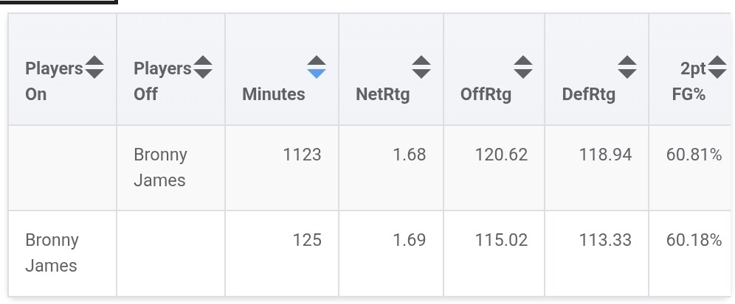Screen dimensions: 735x304
Task: Sort table by Minutes arrow icon
Action: pyautogui.click(x=317, y=67)
